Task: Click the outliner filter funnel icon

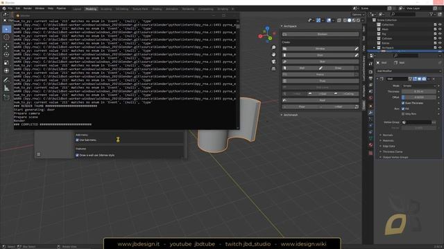Action: click(x=431, y=14)
